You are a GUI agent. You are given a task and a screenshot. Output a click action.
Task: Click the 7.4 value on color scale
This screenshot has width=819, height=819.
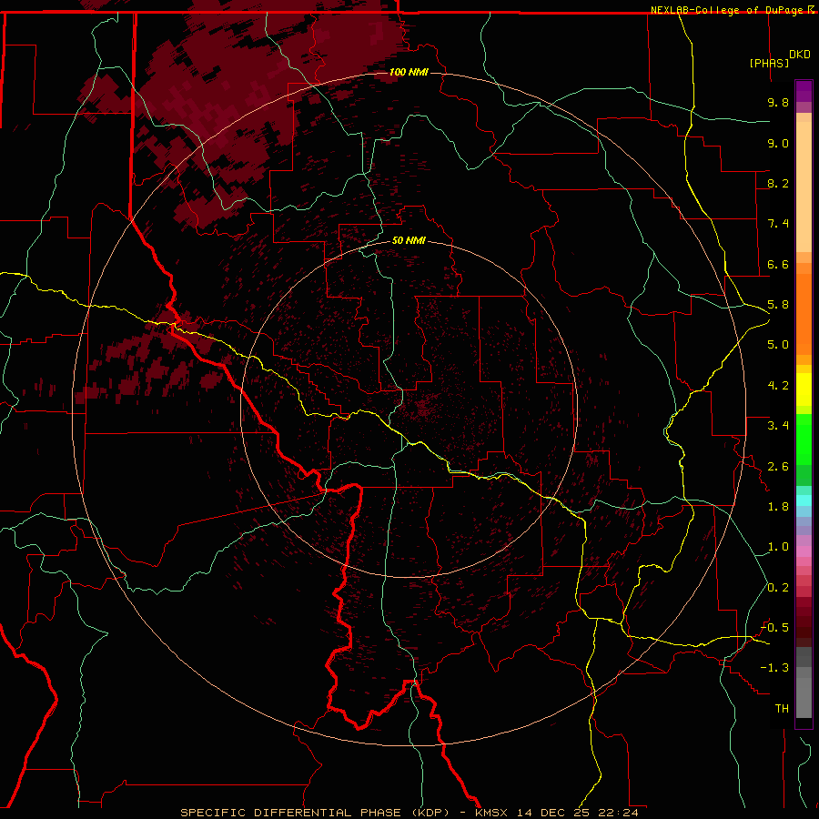click(x=778, y=224)
